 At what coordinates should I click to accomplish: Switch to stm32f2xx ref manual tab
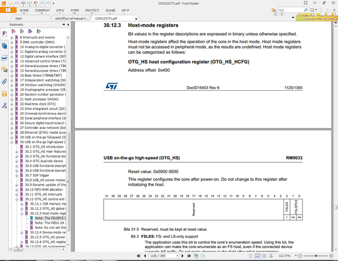(x=72, y=19)
